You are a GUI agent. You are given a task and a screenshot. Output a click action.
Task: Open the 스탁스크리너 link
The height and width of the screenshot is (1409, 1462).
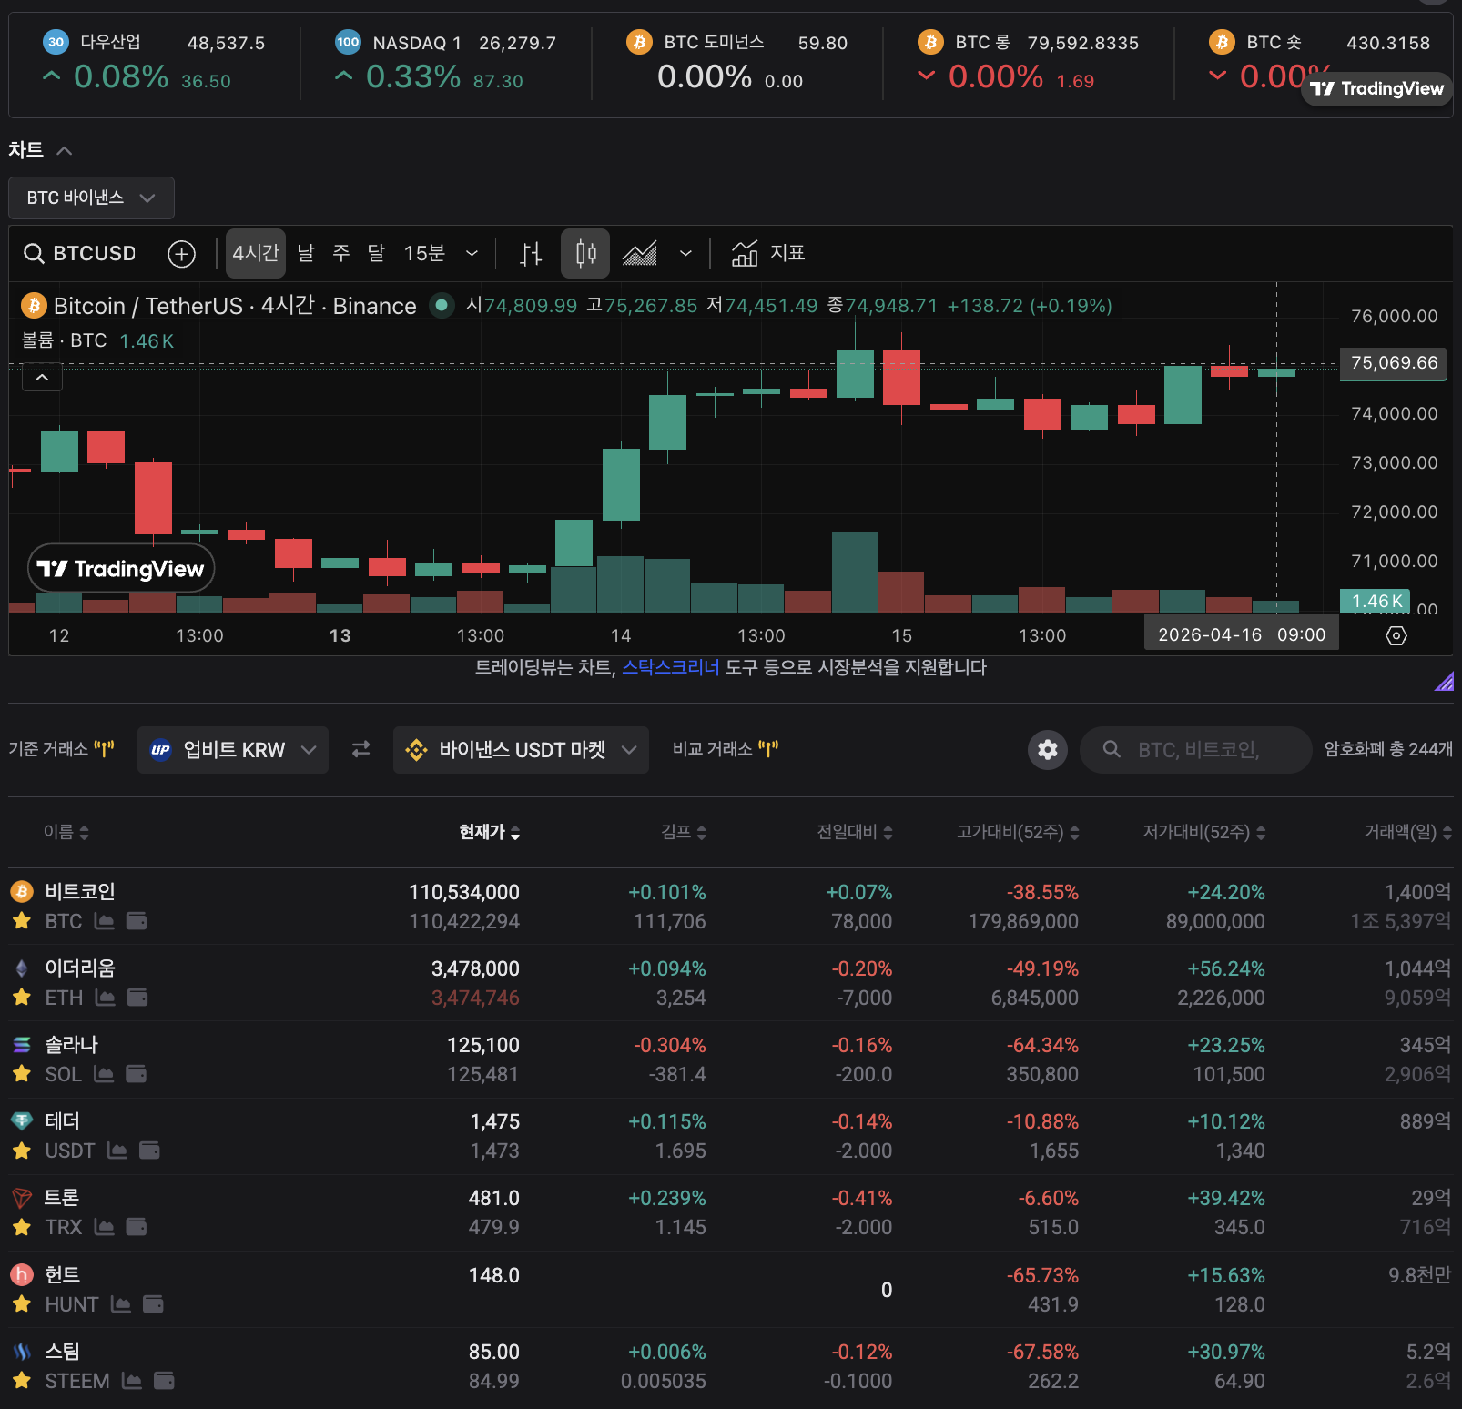pyautogui.click(x=670, y=668)
